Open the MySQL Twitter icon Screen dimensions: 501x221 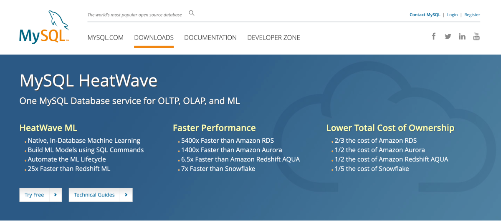click(x=448, y=36)
